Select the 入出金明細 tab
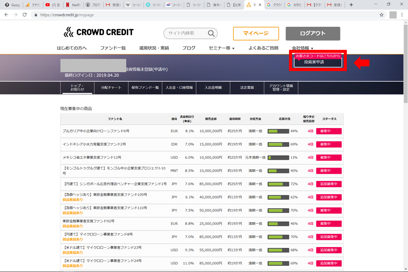408x272 pixels. click(213, 88)
